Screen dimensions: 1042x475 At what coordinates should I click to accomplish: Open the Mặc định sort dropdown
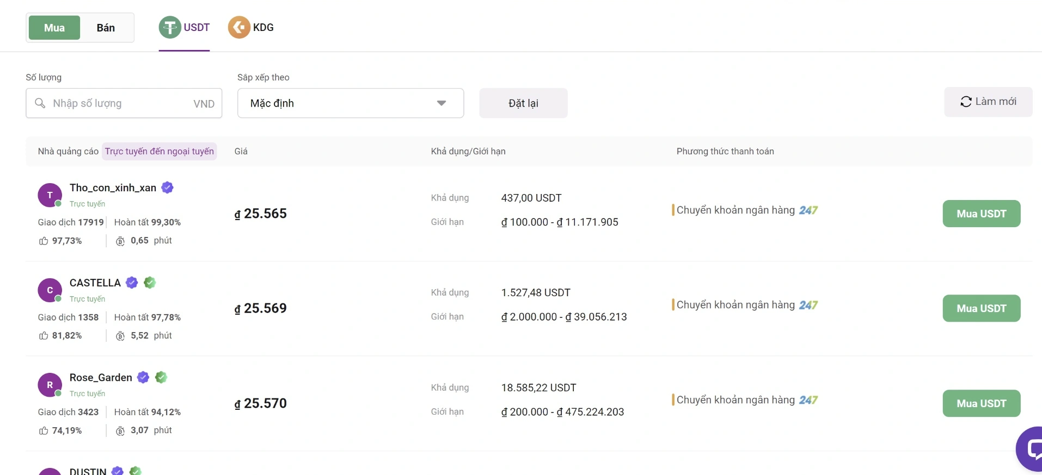(x=351, y=103)
